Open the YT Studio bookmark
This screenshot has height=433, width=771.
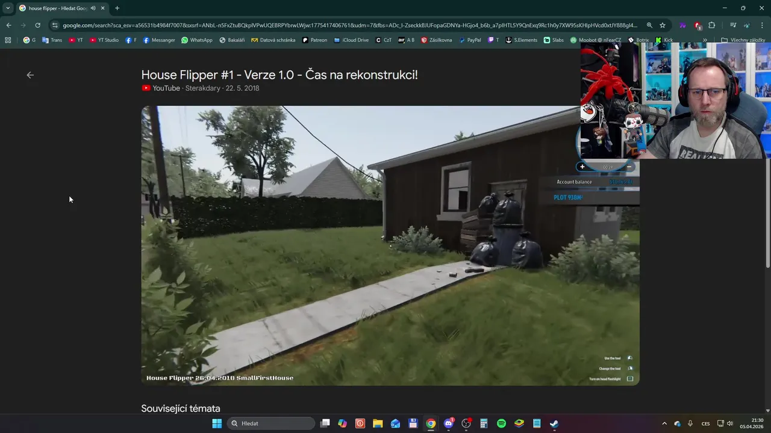point(104,40)
